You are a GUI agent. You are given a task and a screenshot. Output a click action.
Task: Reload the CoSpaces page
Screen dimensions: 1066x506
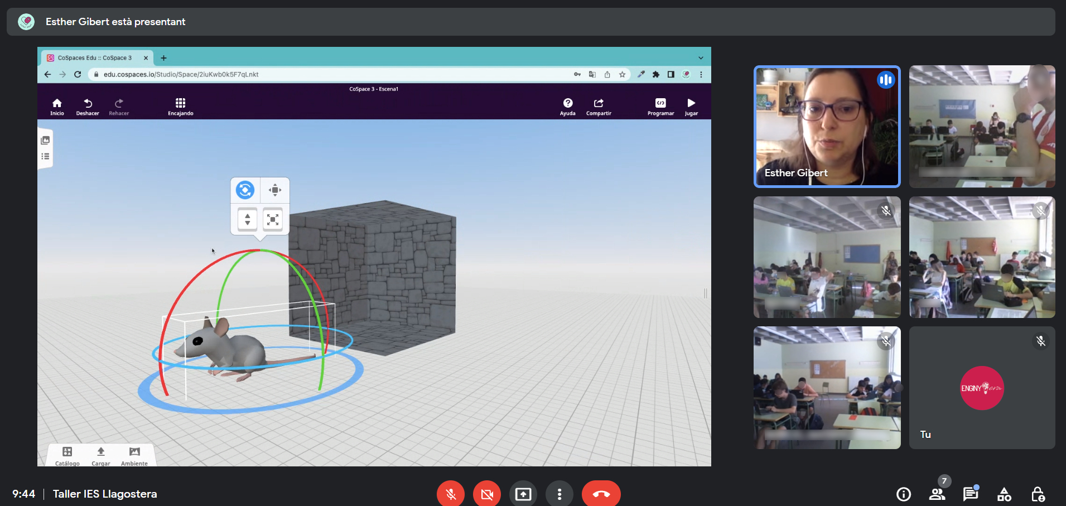pos(78,74)
